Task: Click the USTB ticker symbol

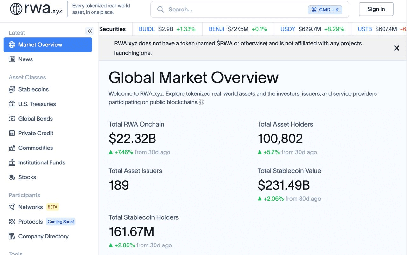Action: tap(365, 29)
